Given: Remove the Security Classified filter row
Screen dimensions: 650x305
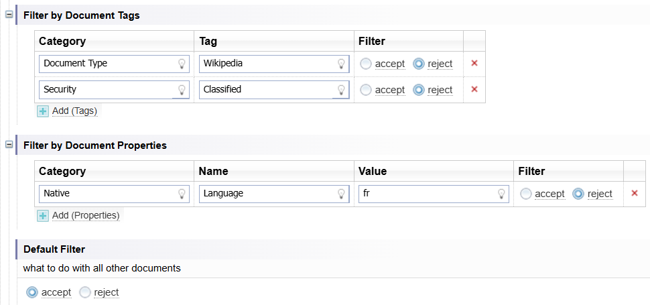Looking at the screenshot, I should [x=474, y=89].
